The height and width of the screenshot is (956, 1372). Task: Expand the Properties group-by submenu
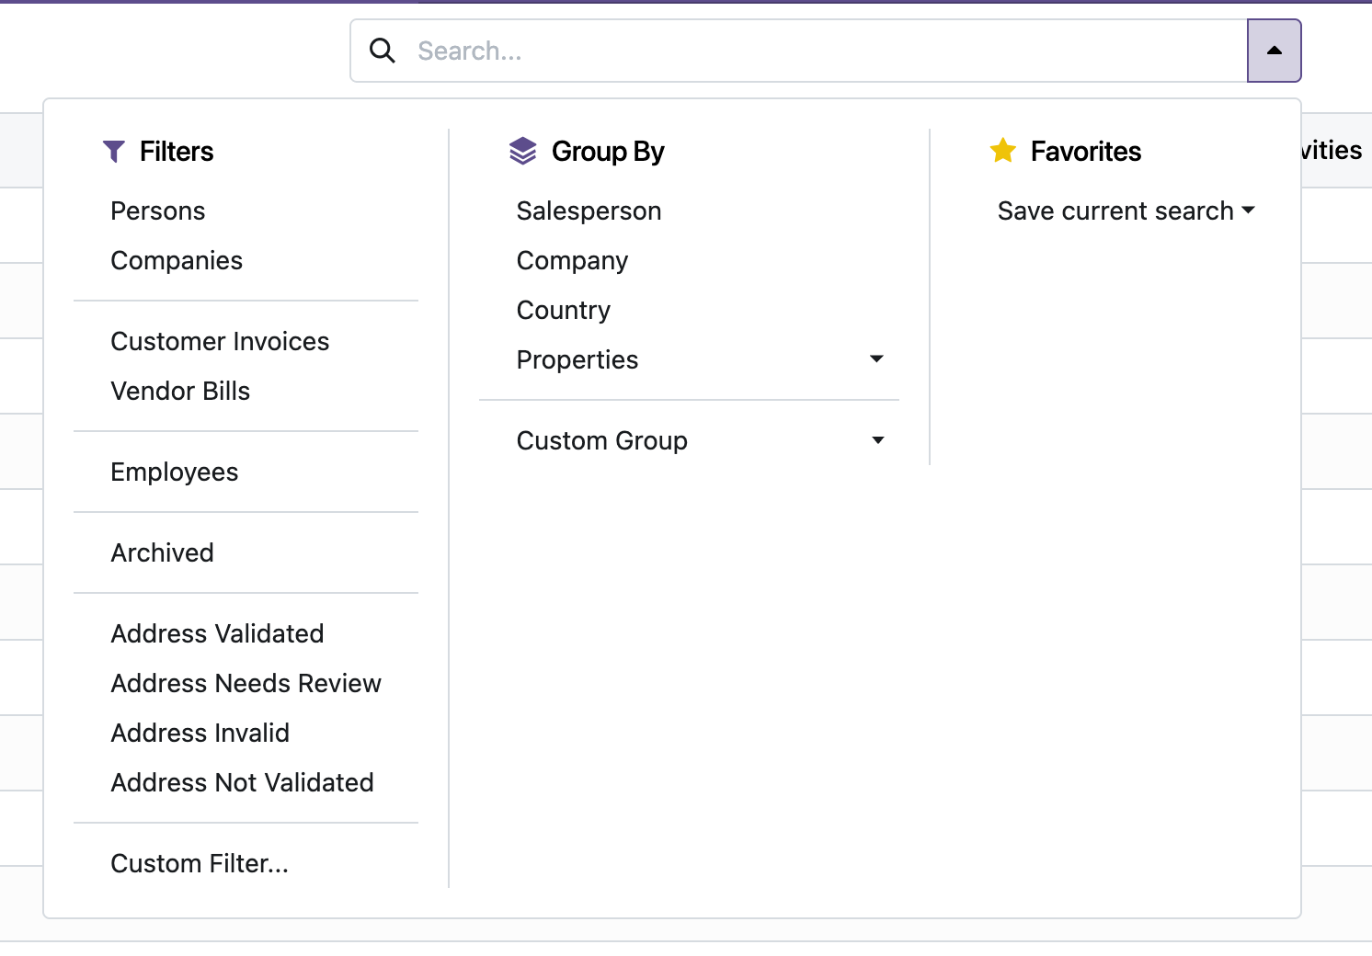[x=690, y=359]
